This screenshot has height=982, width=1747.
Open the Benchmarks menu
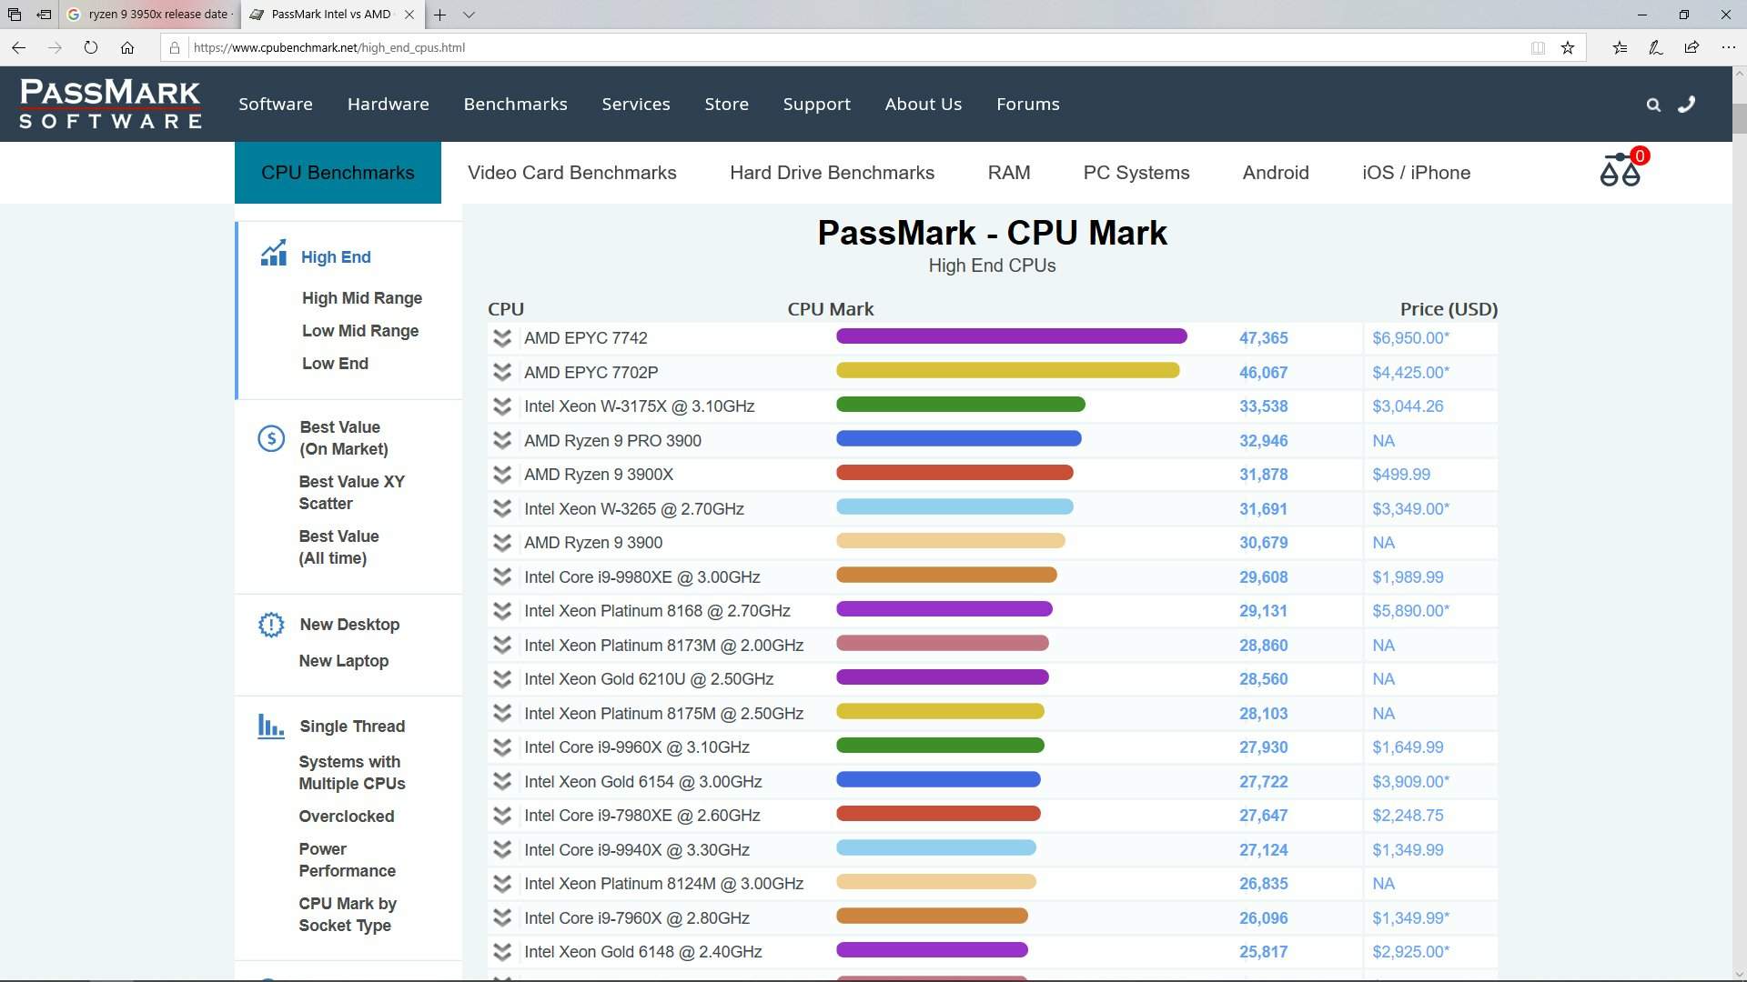[516, 105]
